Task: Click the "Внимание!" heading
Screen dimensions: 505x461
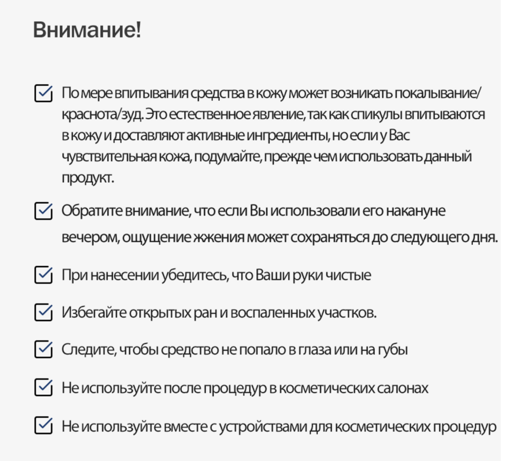Action: point(87,30)
